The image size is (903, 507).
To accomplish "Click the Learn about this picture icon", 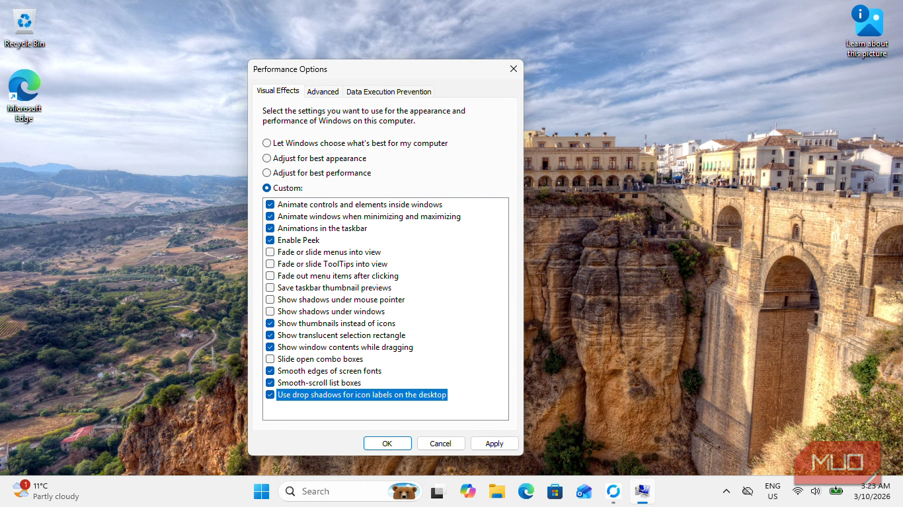I will point(867,31).
